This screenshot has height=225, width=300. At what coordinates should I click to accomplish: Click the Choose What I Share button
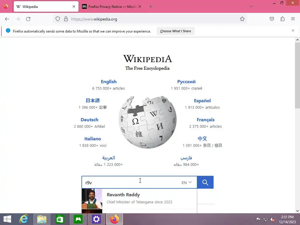point(175,31)
